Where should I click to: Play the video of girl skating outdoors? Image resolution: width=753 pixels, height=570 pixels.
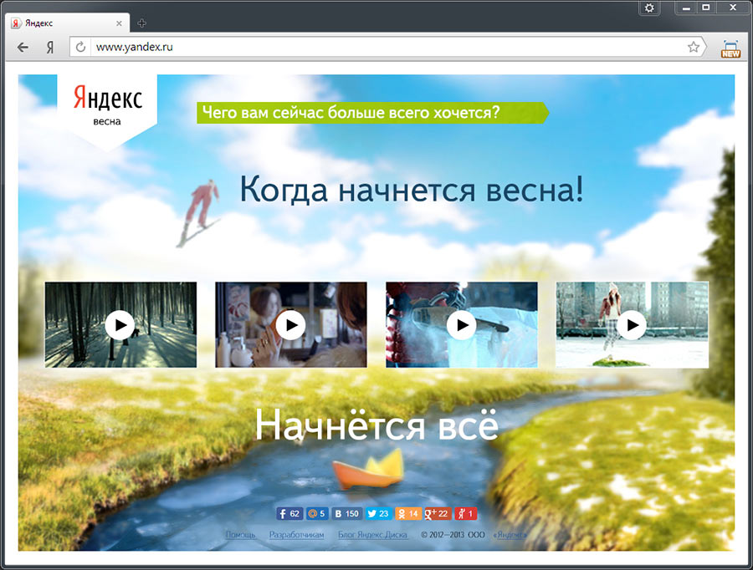click(x=632, y=324)
